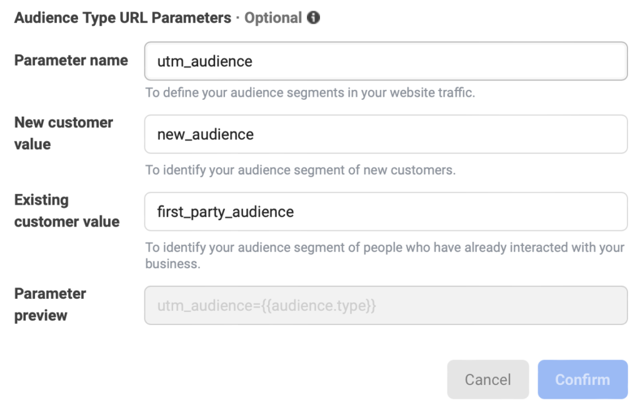Click the Parameter preview label

click(49, 305)
